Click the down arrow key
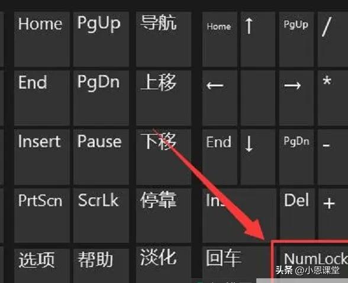Screen dimensions: 348x283 tap(258, 157)
